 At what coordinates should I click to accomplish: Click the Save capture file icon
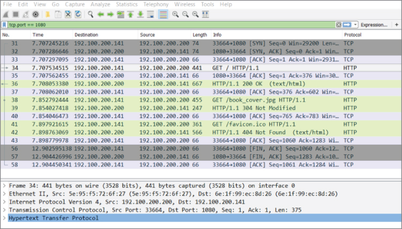pyautogui.click(x=58, y=14)
